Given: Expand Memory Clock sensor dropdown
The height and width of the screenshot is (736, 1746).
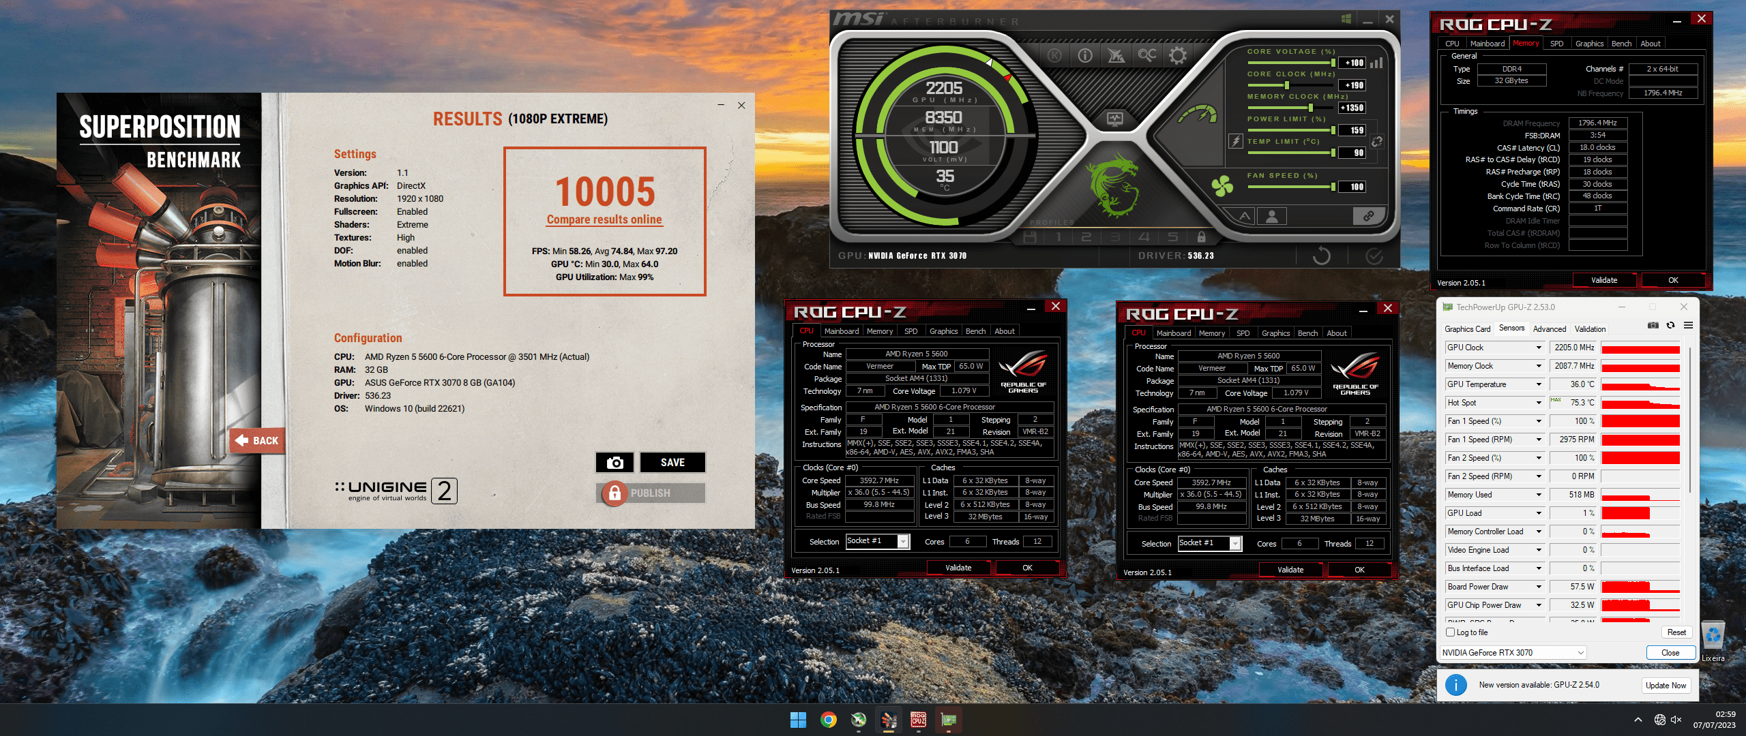Looking at the screenshot, I should tap(1539, 366).
